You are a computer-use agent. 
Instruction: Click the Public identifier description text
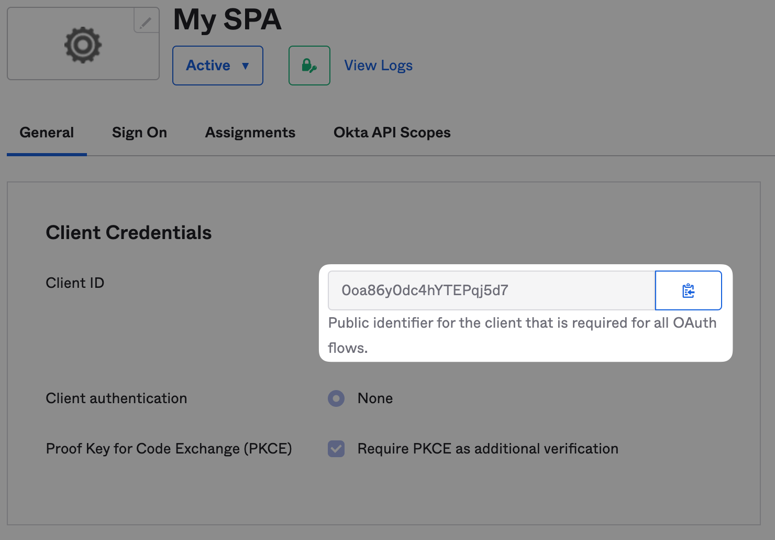point(522,335)
